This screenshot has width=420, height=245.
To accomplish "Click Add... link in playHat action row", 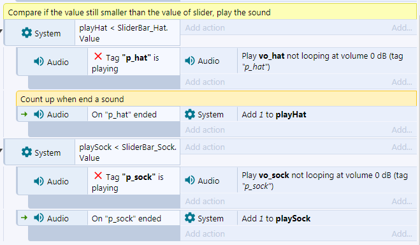I will [x=402, y=27].
